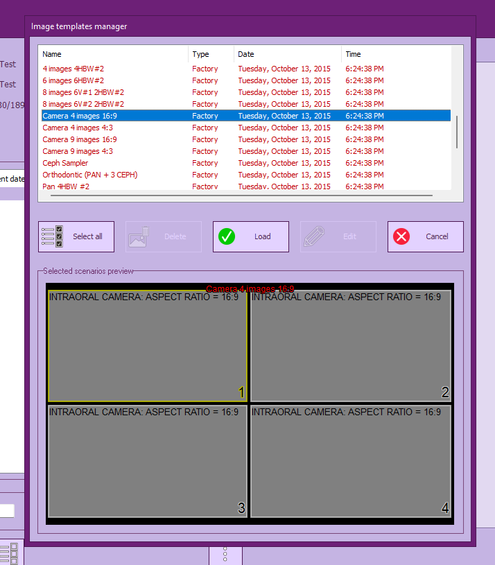Click the Type column header
The width and height of the screenshot is (495, 565).
click(211, 54)
